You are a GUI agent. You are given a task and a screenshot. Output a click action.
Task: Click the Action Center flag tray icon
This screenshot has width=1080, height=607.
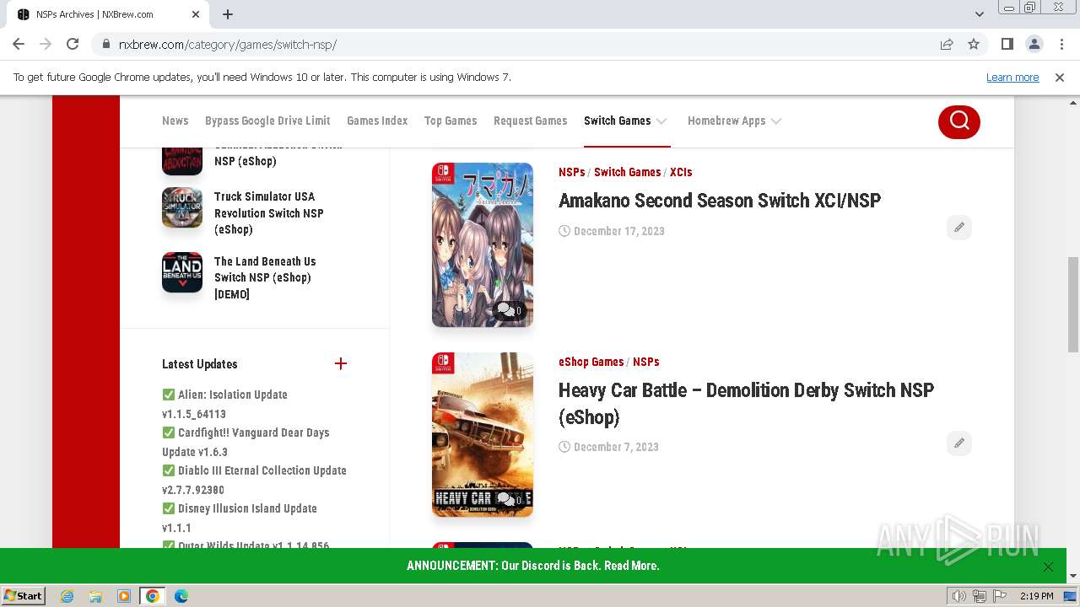click(1000, 596)
